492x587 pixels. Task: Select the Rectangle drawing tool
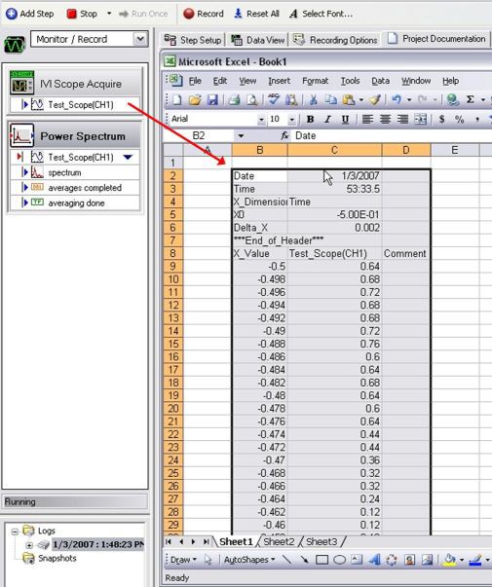pos(322,560)
